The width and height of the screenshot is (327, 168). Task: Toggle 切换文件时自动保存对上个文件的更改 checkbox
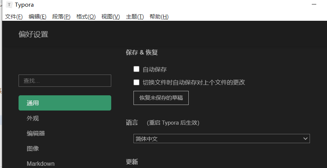click(x=136, y=82)
